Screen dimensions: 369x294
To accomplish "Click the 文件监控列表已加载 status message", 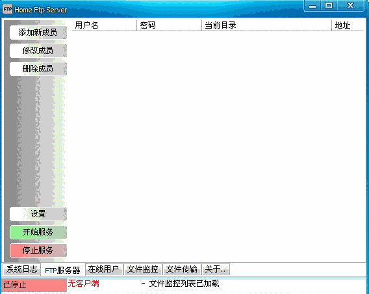I will pos(184,284).
